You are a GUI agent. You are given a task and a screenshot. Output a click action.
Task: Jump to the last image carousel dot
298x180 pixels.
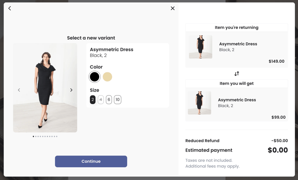point(56,136)
